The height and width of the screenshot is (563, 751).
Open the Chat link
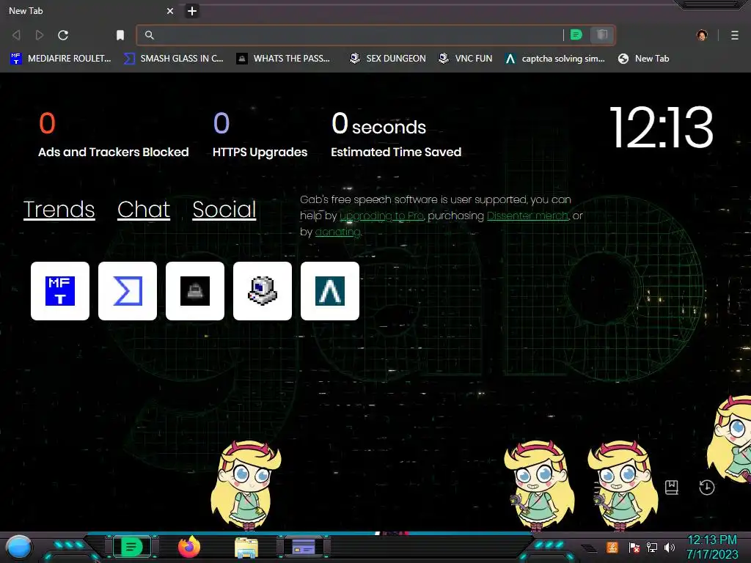pos(144,210)
